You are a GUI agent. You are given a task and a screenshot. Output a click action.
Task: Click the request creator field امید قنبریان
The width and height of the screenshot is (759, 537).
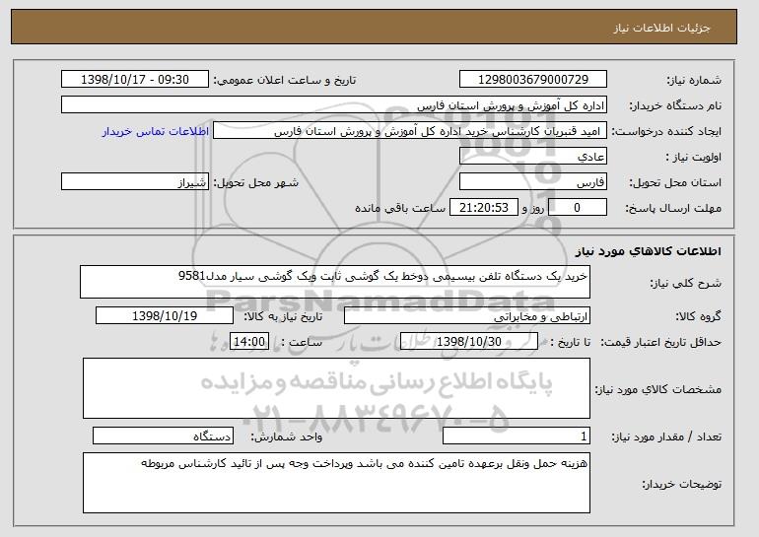click(x=410, y=131)
